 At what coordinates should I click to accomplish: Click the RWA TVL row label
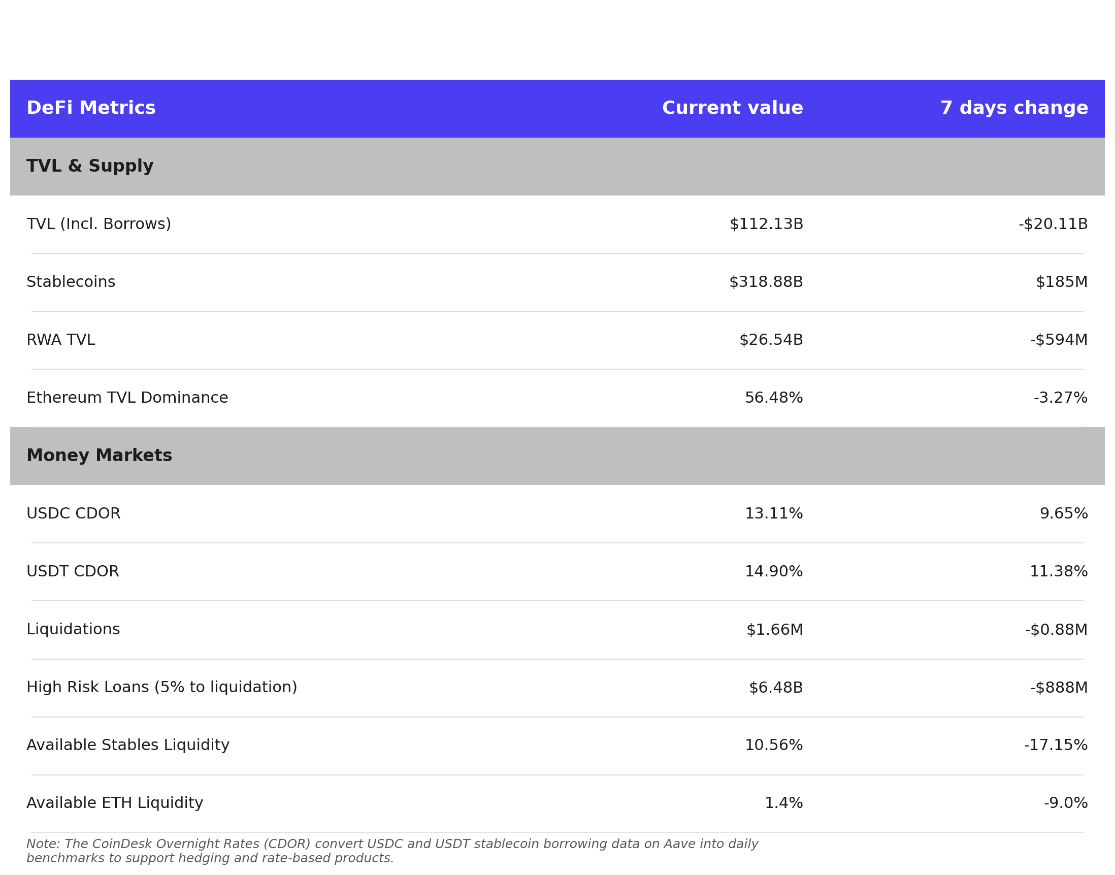point(60,340)
